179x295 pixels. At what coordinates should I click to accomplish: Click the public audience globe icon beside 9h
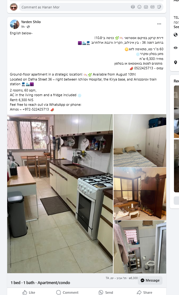pos(28,27)
